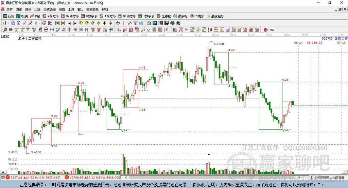348x188 pixels.
Task: Click the upward triangle at bottom-left corner
Action: [3, 172]
